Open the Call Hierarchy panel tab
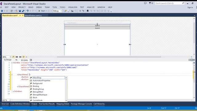The image size is (197, 111). [99, 104]
